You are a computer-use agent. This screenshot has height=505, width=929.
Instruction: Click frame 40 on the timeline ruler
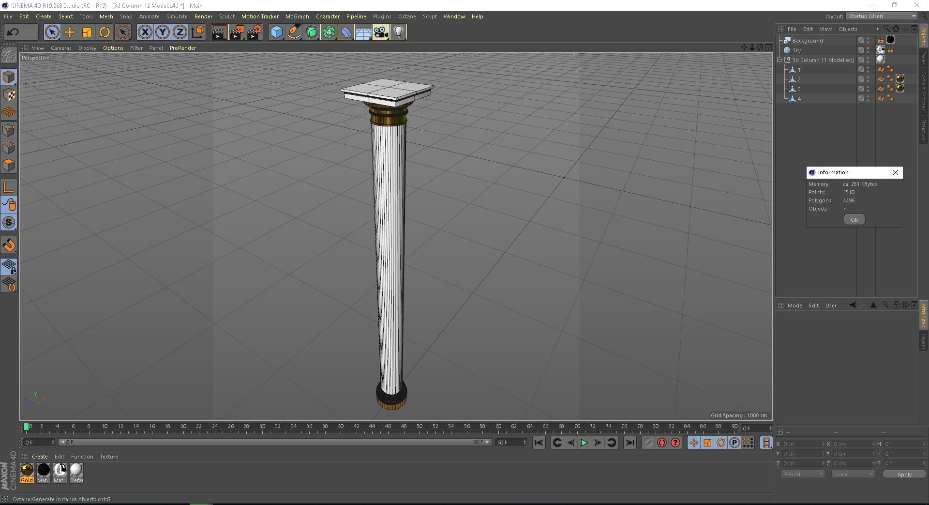click(340, 427)
